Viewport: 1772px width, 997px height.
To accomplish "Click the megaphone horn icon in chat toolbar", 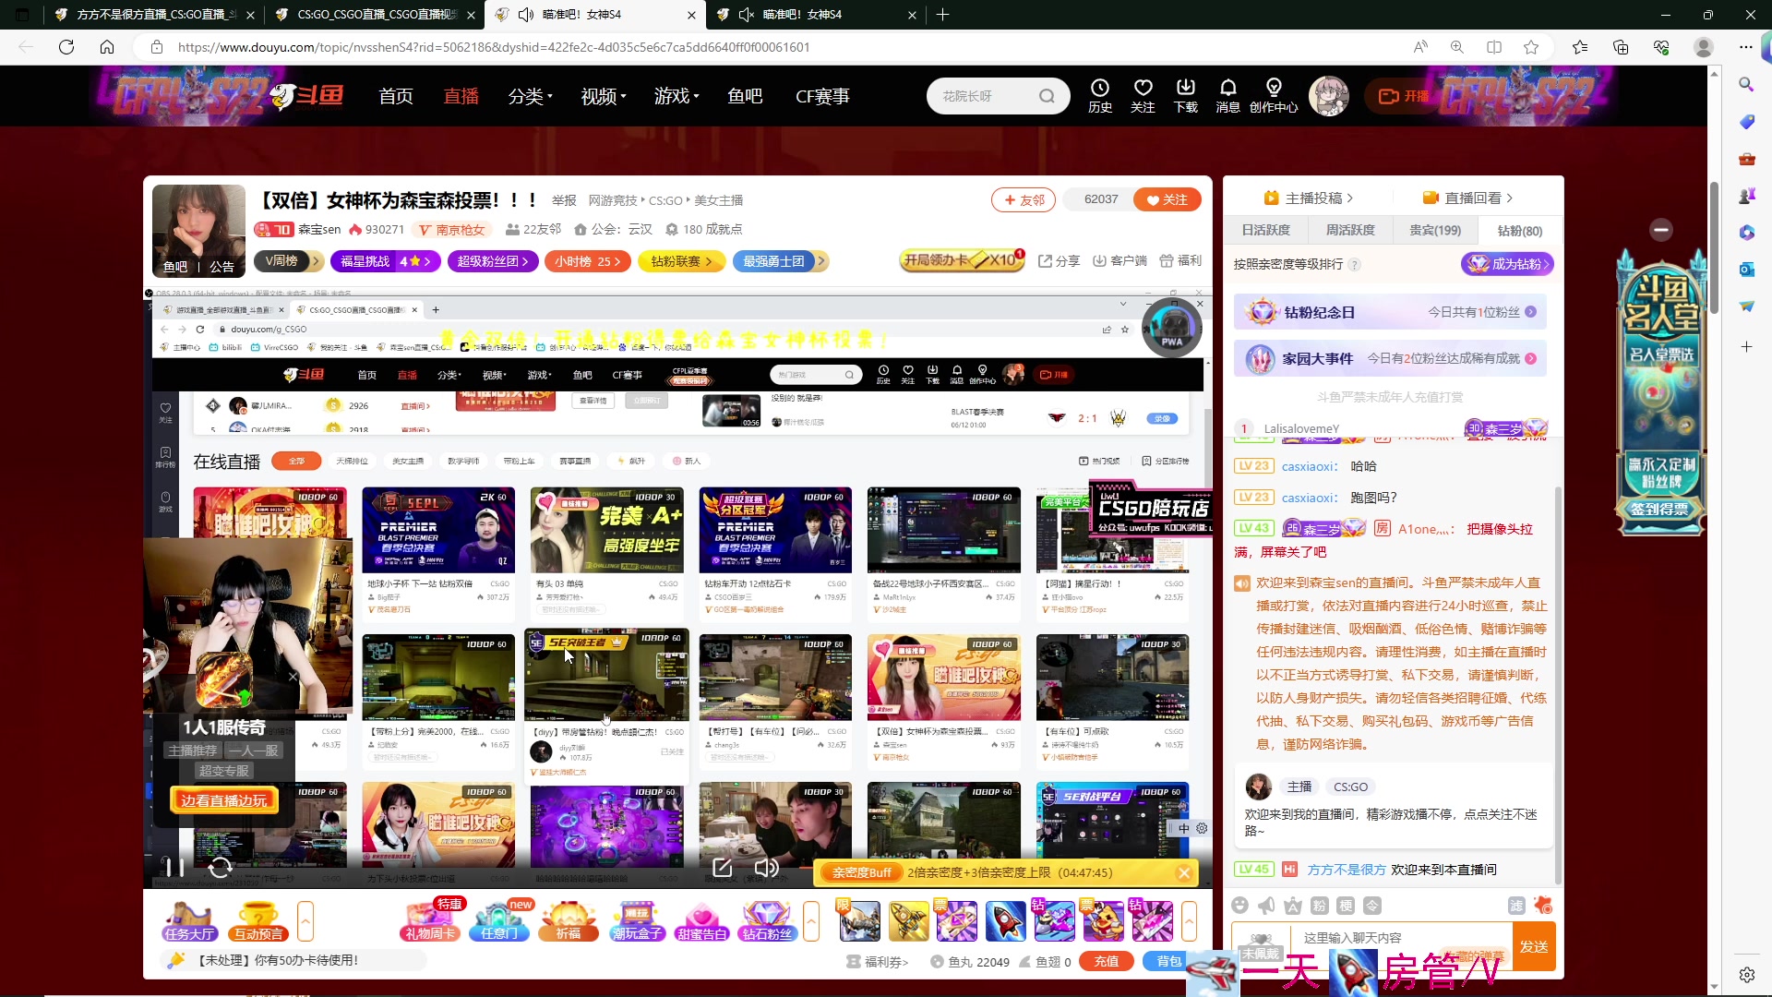I will click(x=1267, y=906).
